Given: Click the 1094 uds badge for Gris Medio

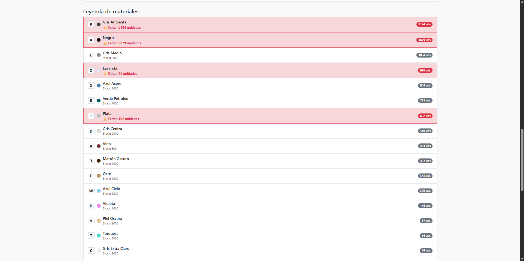Looking at the screenshot, I should 424,55.
